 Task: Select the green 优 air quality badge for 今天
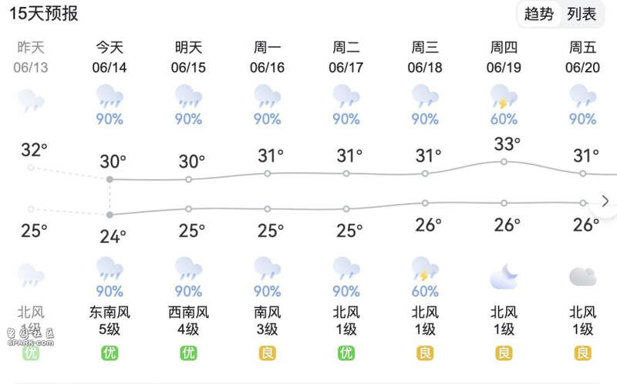point(110,353)
